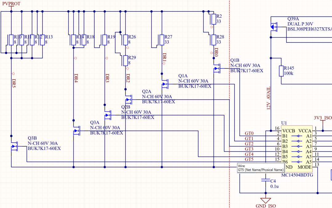
Task: Click the 12V_AVAIL net label
Action: point(268,98)
